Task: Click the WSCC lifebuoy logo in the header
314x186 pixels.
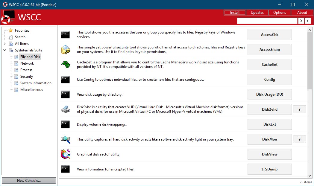Action: coord(8,17)
